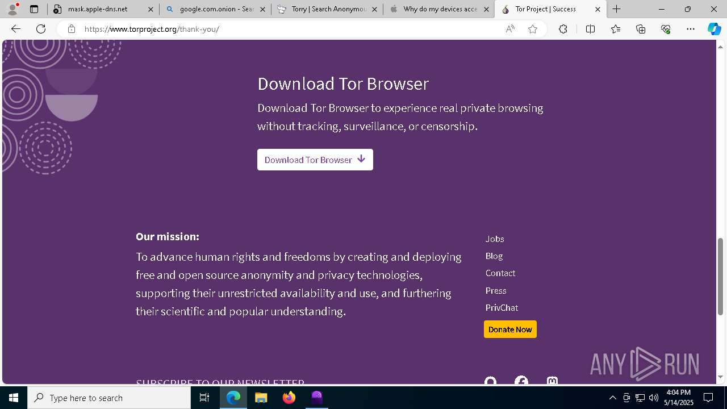
Task: Open the Collections icon
Action: point(641,29)
